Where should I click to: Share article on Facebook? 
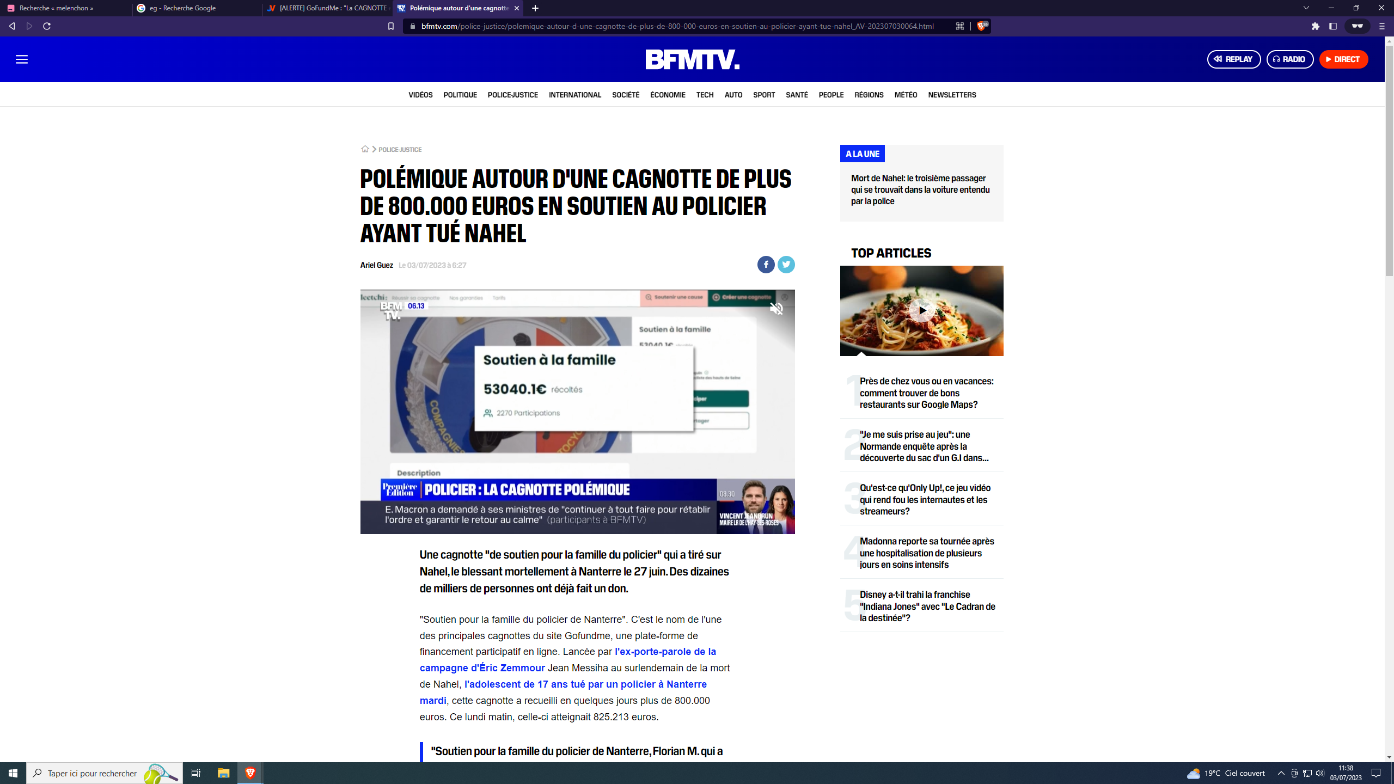[766, 265]
